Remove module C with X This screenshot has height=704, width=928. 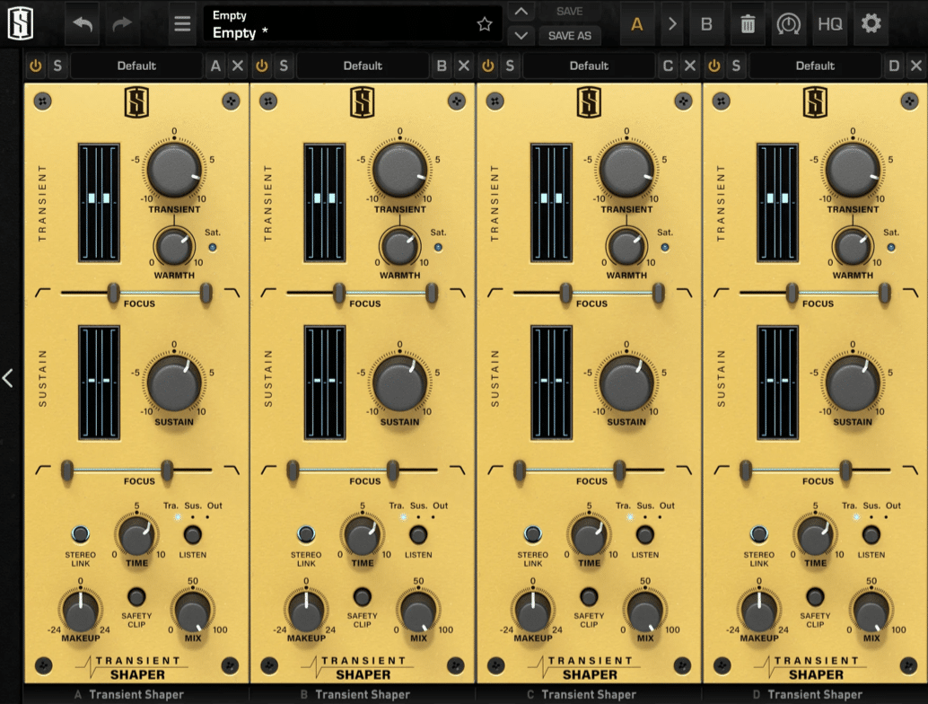[x=689, y=66]
